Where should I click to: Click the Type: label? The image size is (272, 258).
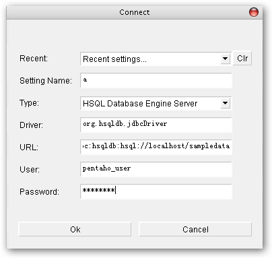coord(29,103)
